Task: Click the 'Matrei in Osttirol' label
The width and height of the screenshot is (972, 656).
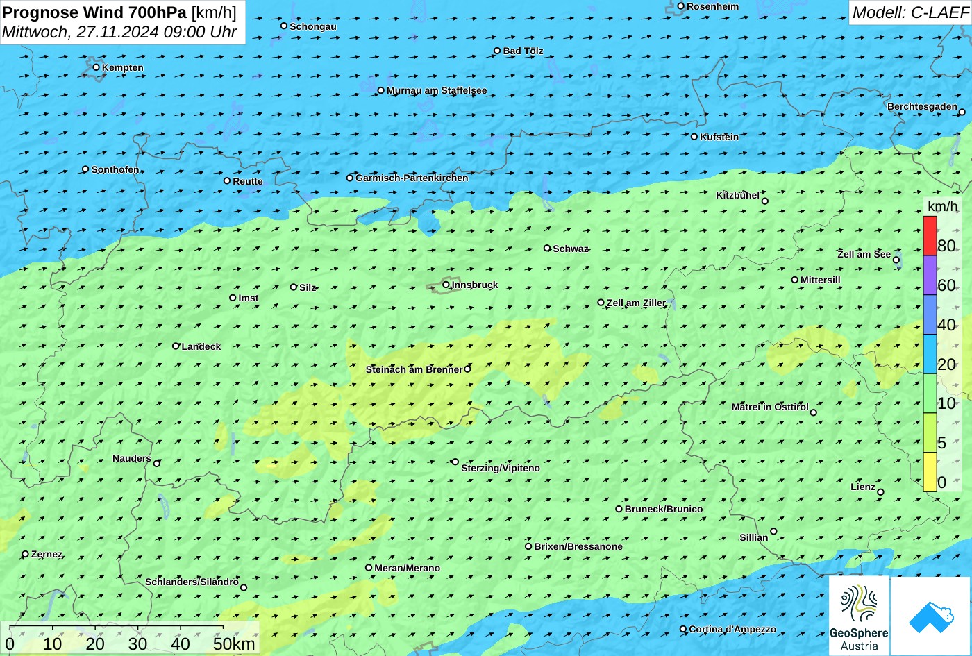Action: click(770, 407)
